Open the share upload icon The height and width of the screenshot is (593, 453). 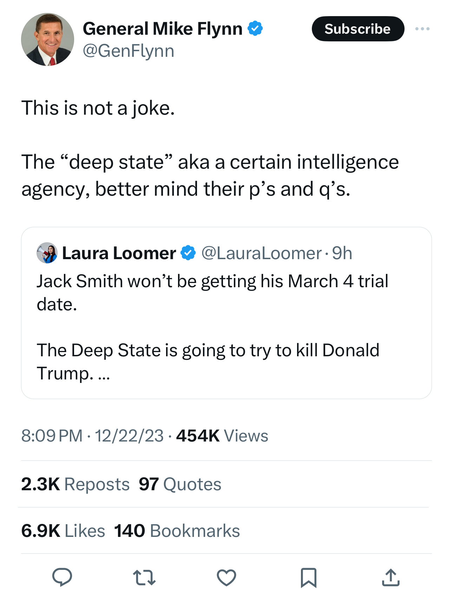[391, 577]
